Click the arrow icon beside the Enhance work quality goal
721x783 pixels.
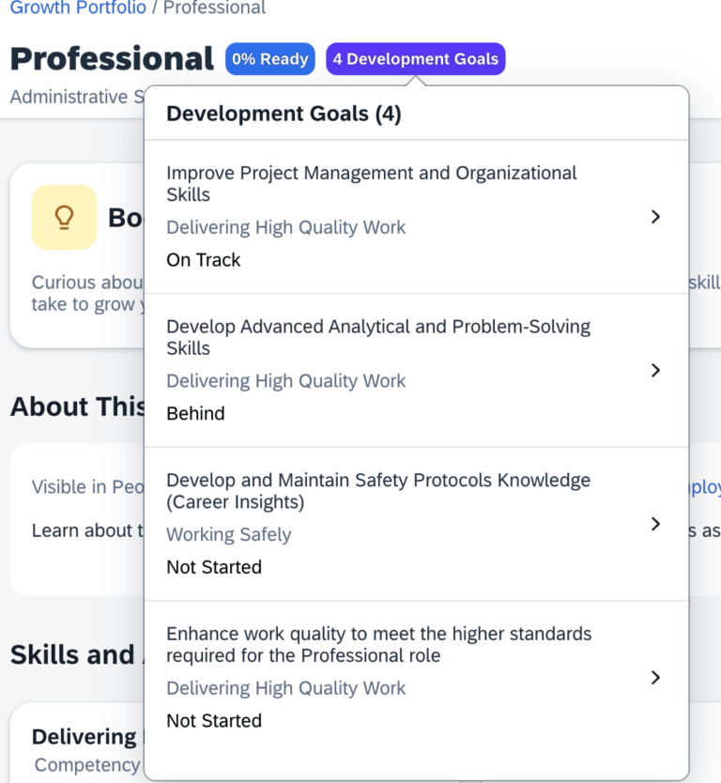click(x=655, y=677)
